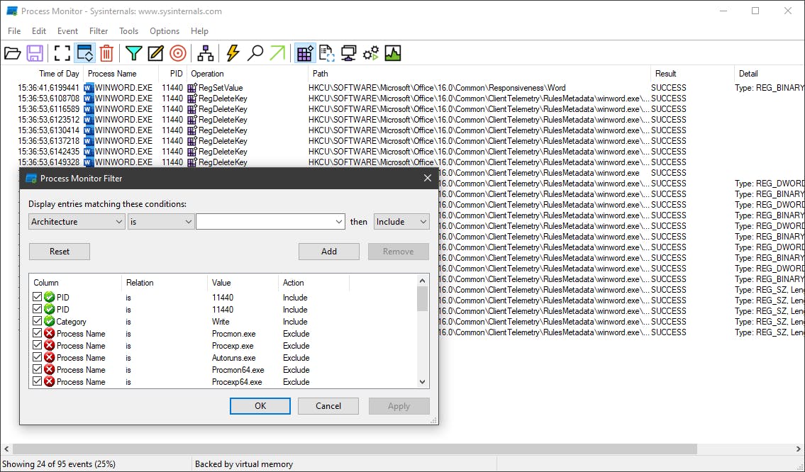Click 'Backed by virtual memory' status text
This screenshot has height=472, width=805.
(244, 463)
